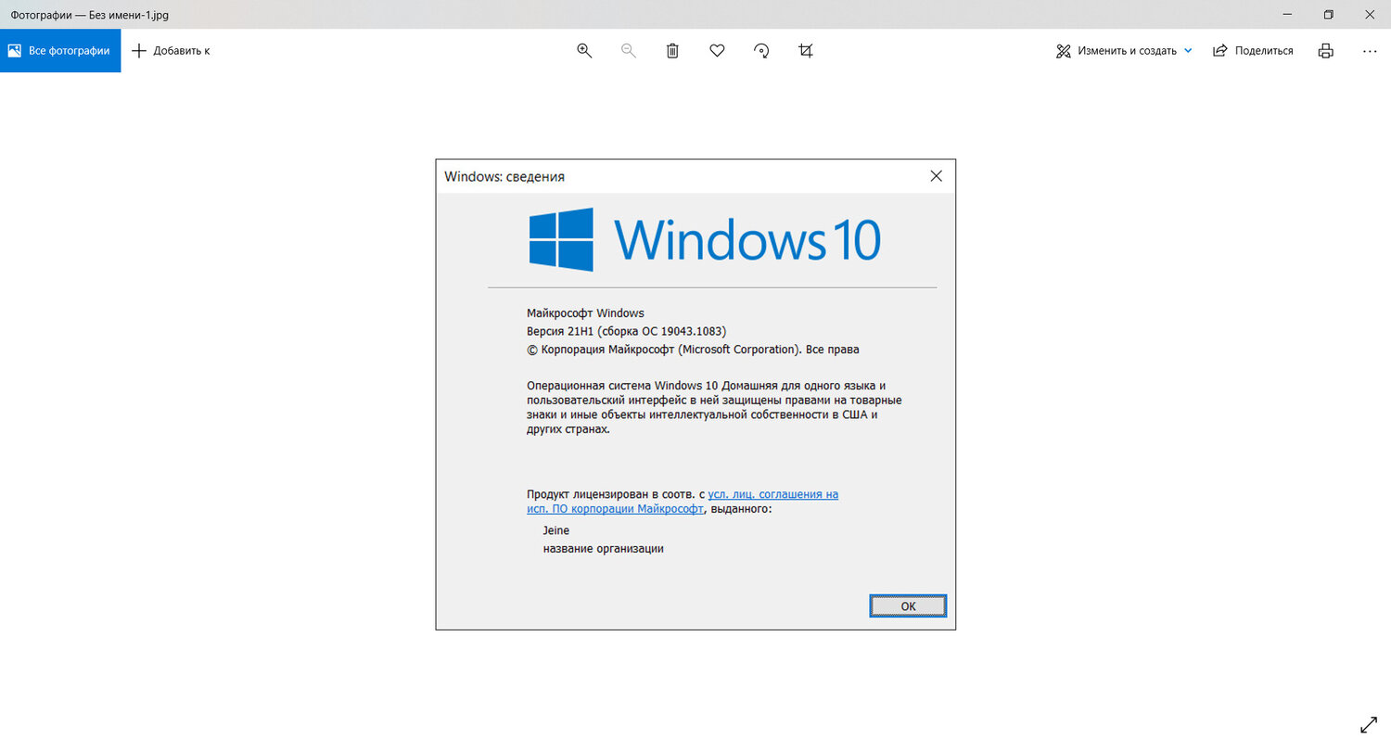Print the photo via printer icon
This screenshot has height=739, width=1391.
(1326, 51)
